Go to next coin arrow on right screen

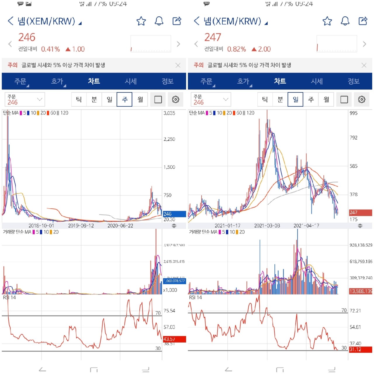coord(364,44)
